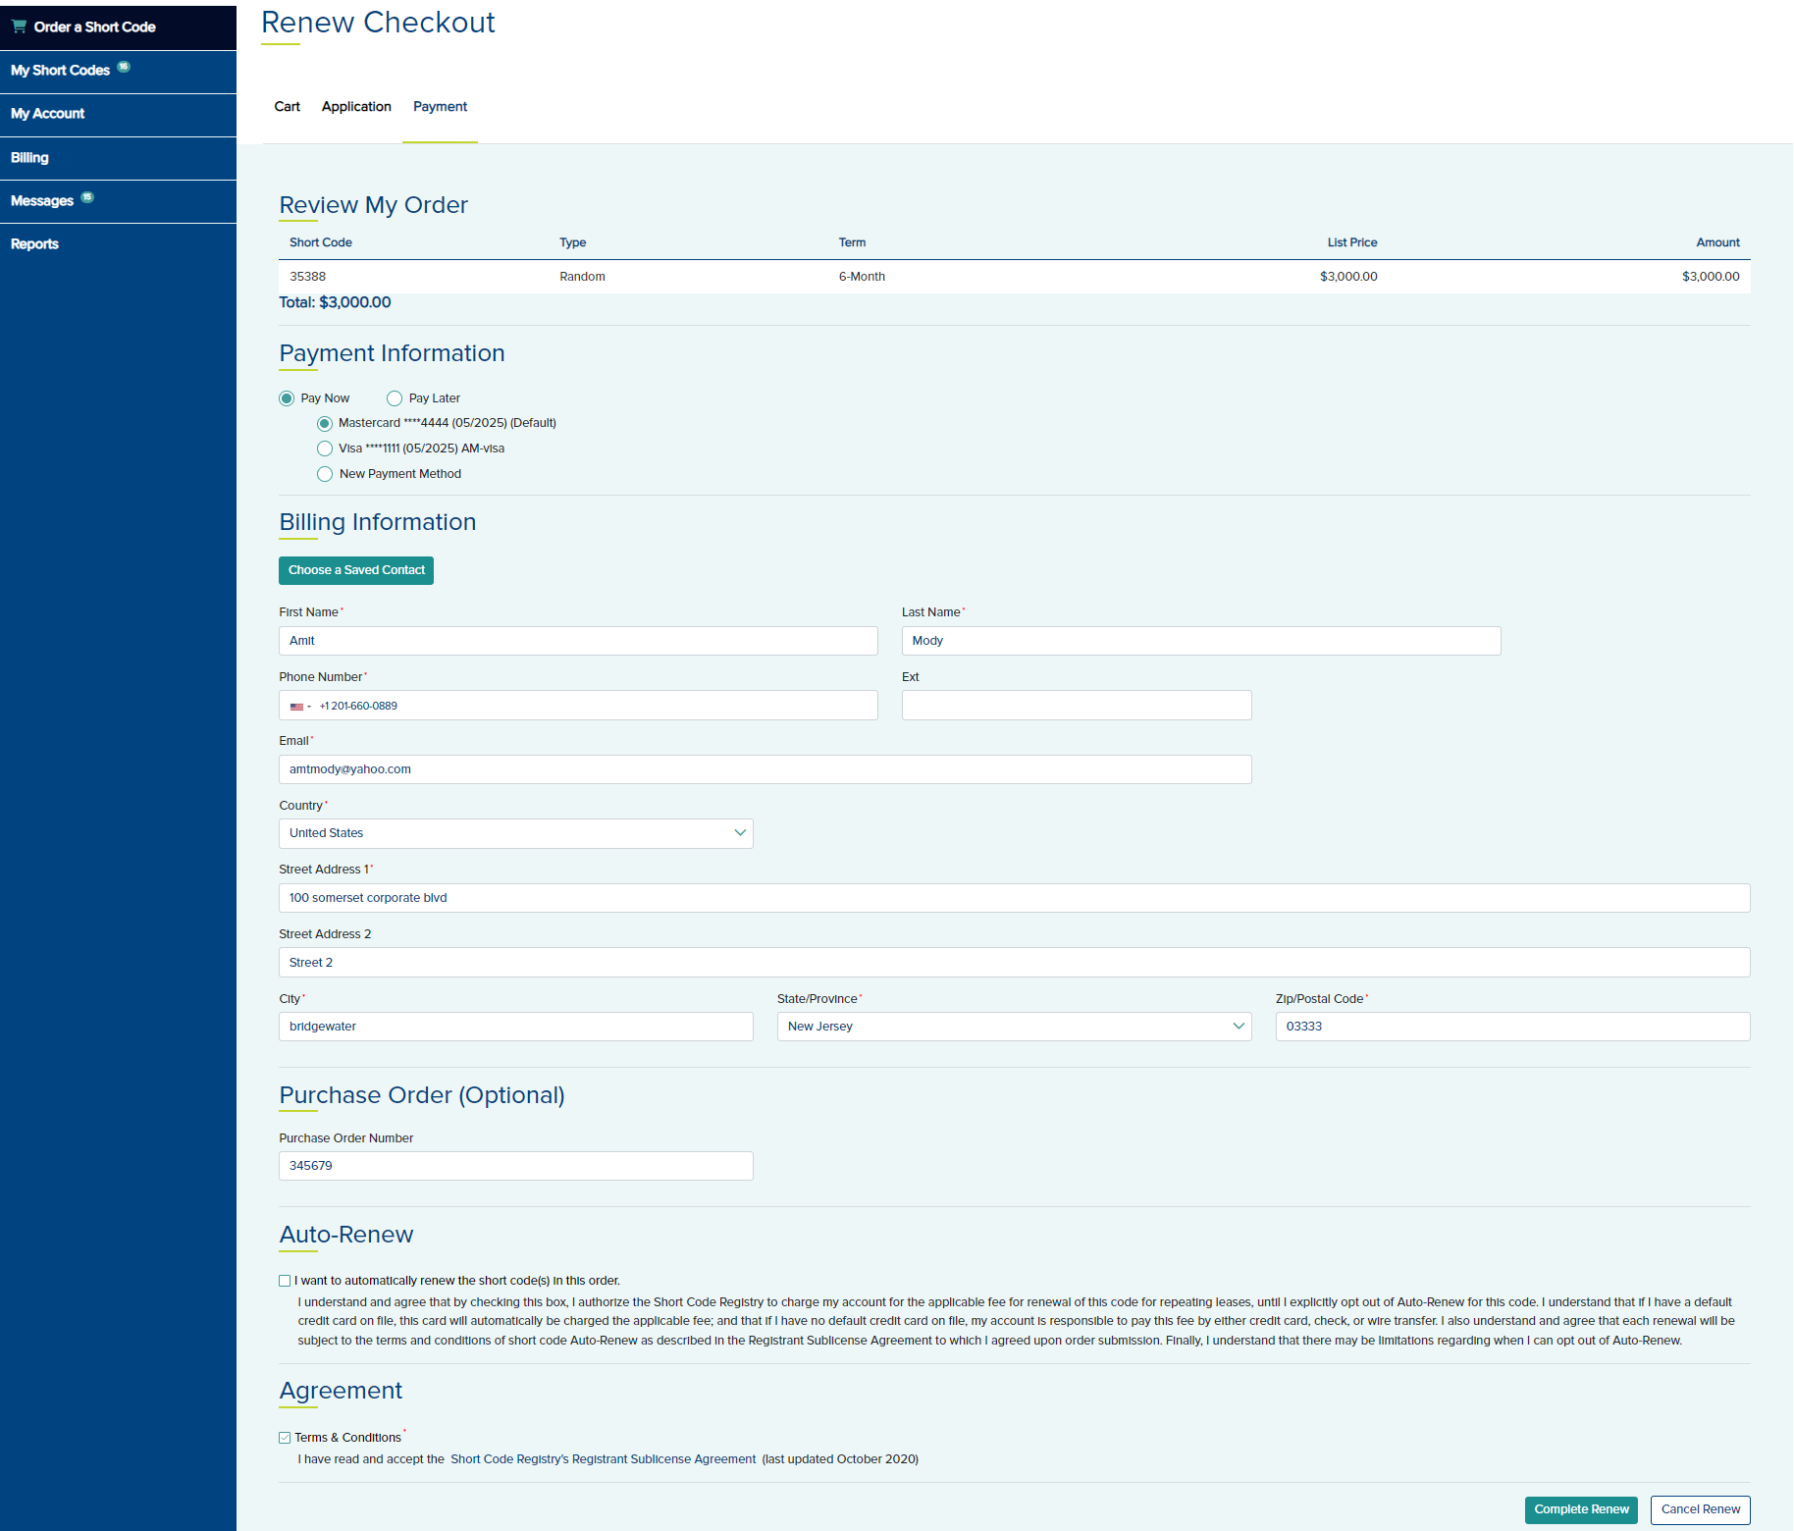
Task: Switch to the Cart tab
Action: click(x=287, y=107)
